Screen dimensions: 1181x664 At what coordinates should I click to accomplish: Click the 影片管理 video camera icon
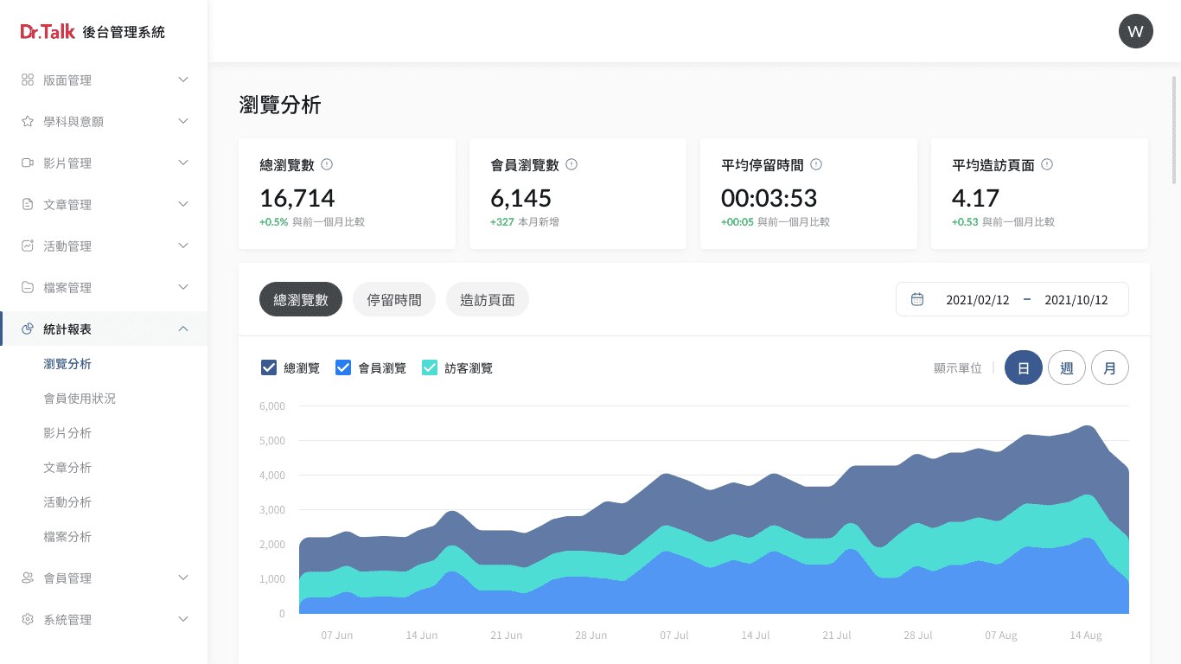[x=28, y=163]
